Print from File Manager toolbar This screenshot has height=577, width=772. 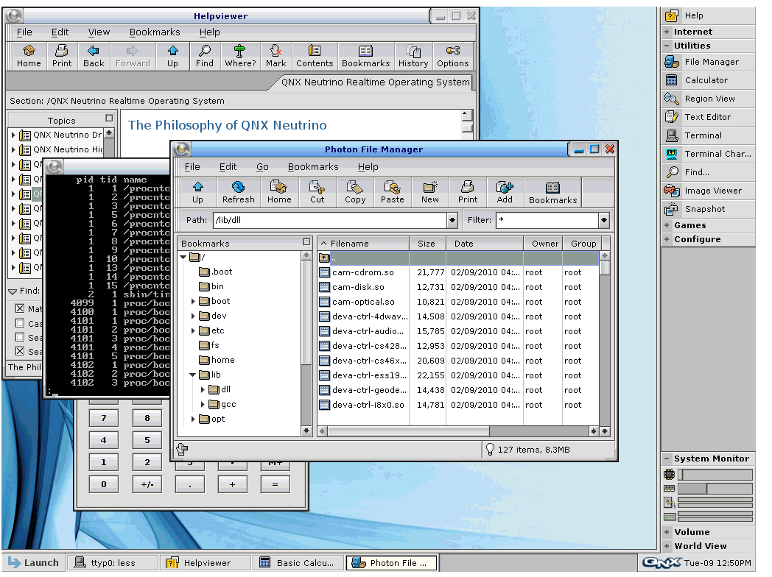(x=468, y=192)
